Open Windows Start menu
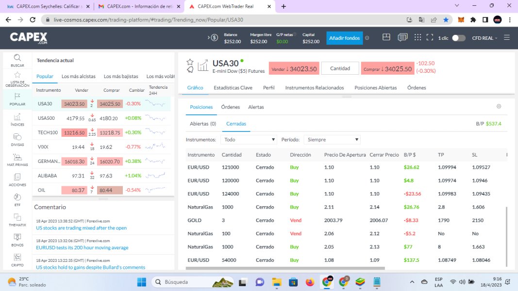The width and height of the screenshot is (518, 291). tap(142, 282)
